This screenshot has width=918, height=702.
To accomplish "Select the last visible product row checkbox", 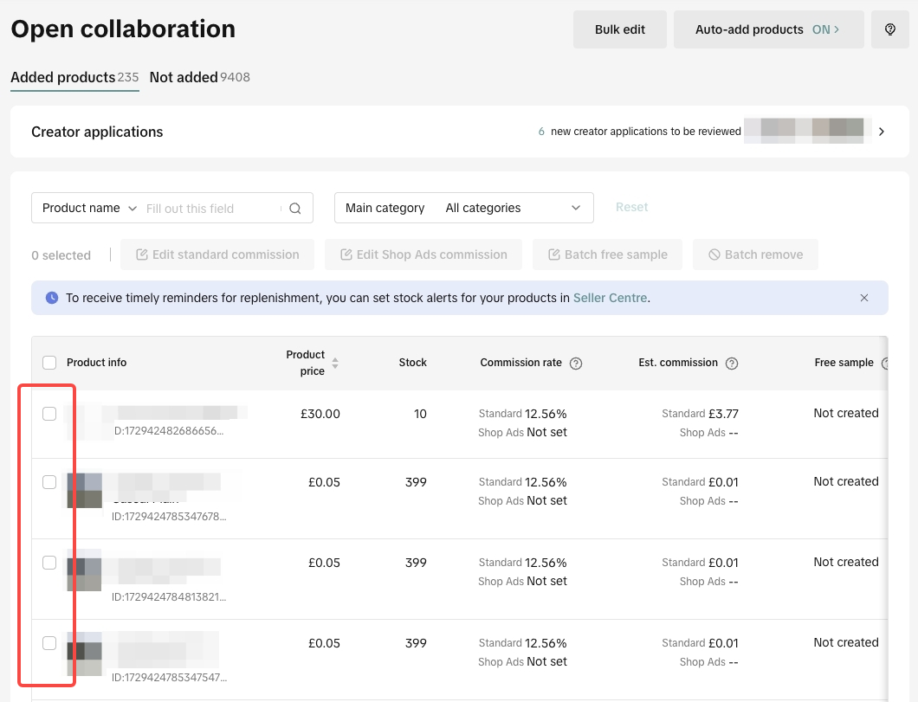I will tap(49, 643).
